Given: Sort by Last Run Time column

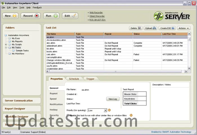Looking at the screenshot, I should click(175, 34).
